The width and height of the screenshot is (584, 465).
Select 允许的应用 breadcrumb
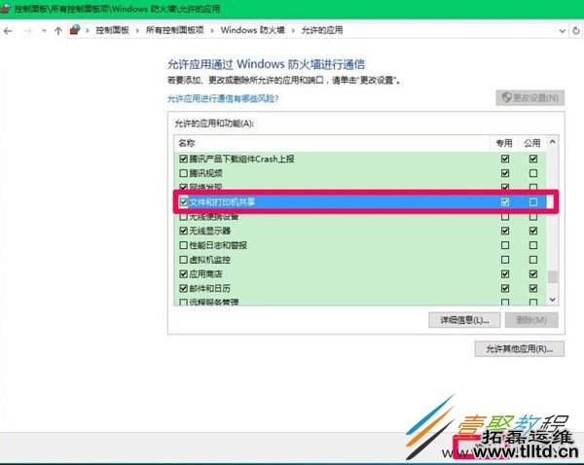click(322, 30)
